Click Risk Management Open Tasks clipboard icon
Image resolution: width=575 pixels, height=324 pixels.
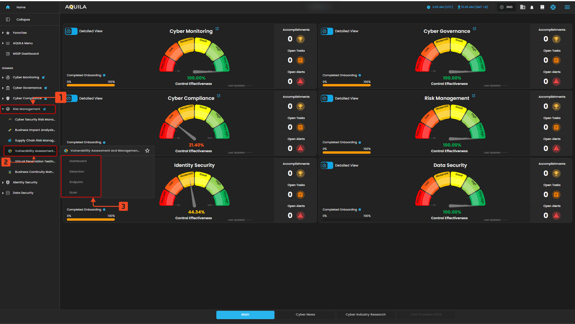click(x=556, y=127)
